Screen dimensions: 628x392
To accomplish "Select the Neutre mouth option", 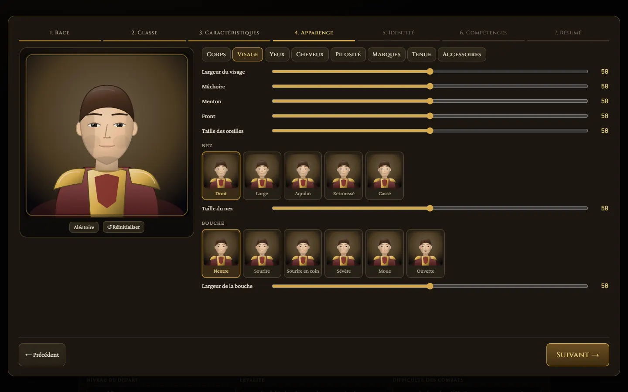I will click(x=221, y=253).
